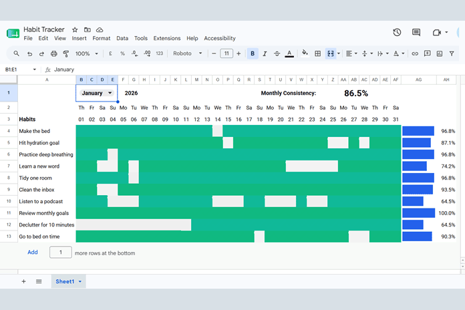Image resolution: width=465 pixels, height=310 pixels.
Task: Open Roboto font family dropdown
Action: tap(188, 53)
